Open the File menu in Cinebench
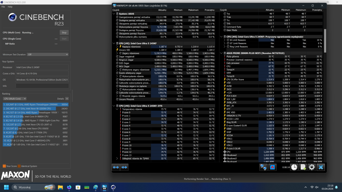This screenshot has height=192, width=342. pyautogui.click(x=3, y=7)
